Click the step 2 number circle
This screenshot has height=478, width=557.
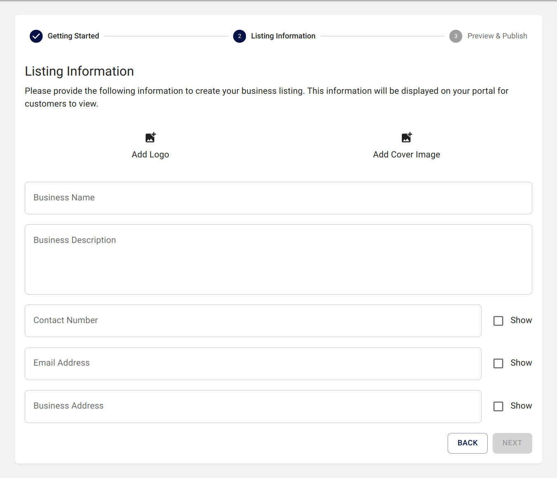pyautogui.click(x=239, y=36)
